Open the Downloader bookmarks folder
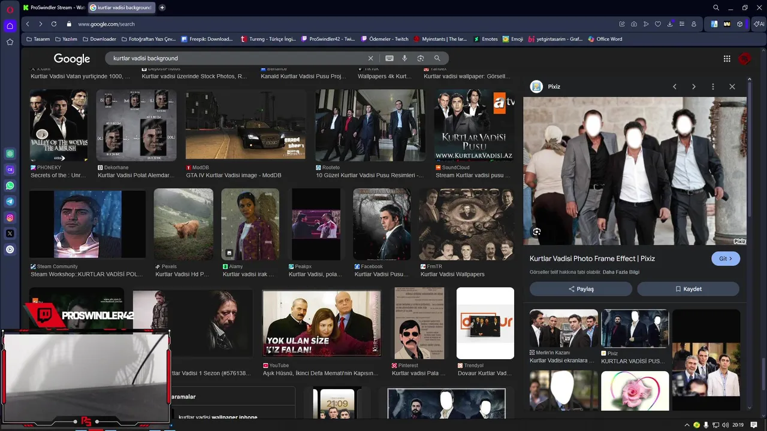Screen dimensions: 767x431 99,39
